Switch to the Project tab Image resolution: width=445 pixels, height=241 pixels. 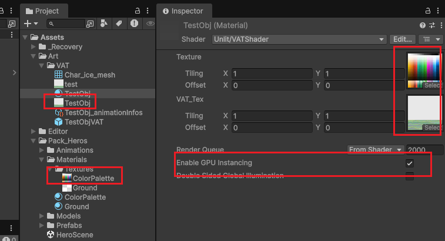[46, 11]
